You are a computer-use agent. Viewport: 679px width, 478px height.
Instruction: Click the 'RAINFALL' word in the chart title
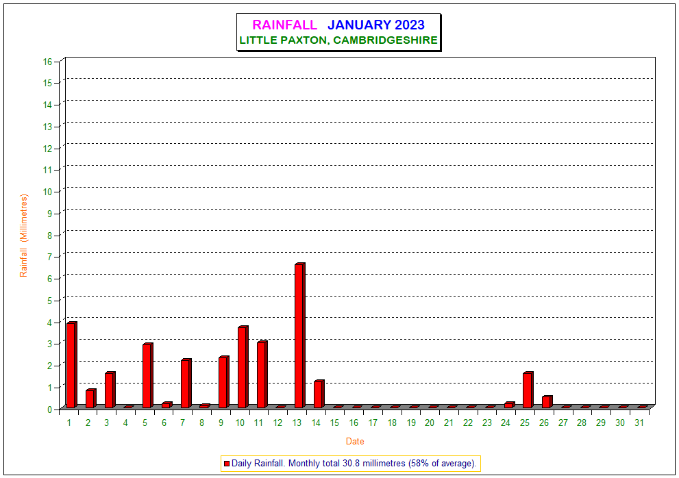click(284, 25)
